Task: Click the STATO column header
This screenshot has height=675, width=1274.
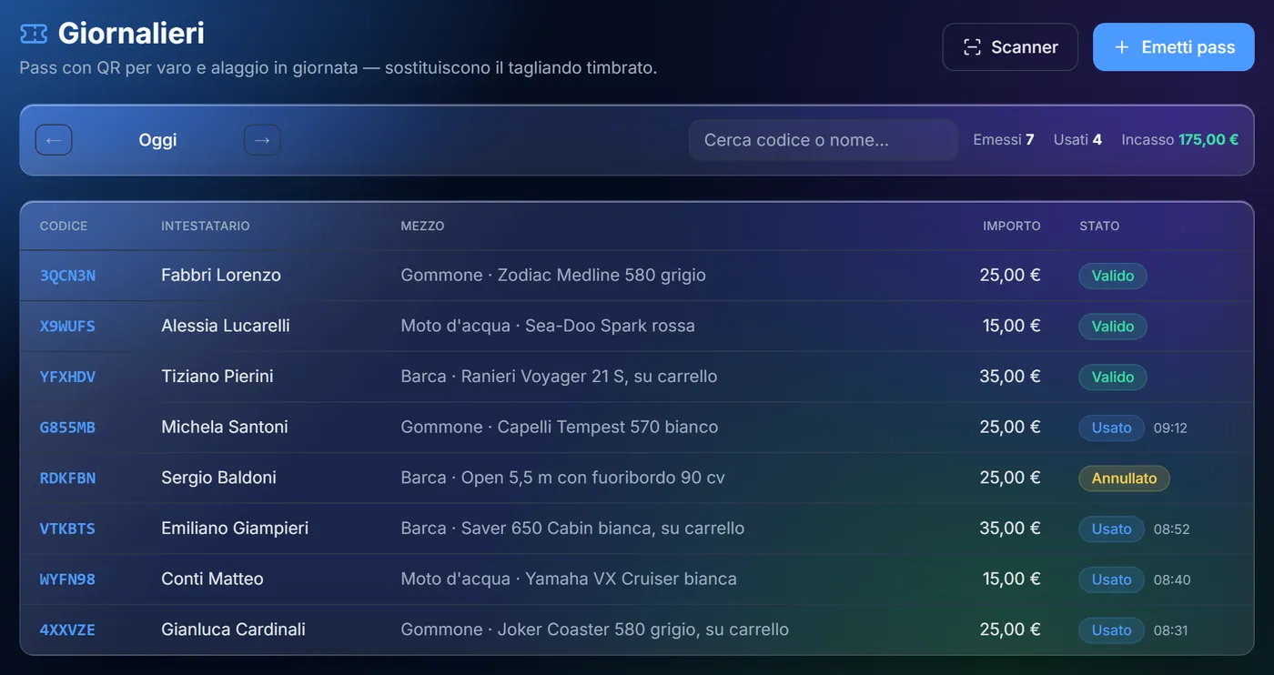Action: [1099, 226]
